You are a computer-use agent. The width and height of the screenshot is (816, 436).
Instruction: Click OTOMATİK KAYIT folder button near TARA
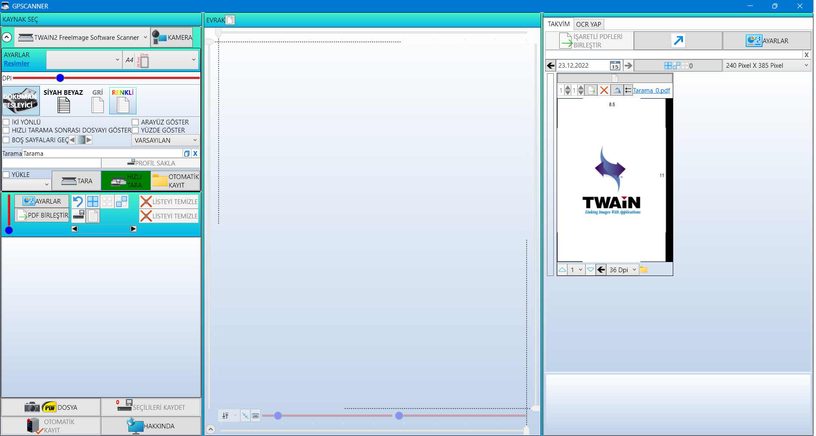[x=175, y=181]
